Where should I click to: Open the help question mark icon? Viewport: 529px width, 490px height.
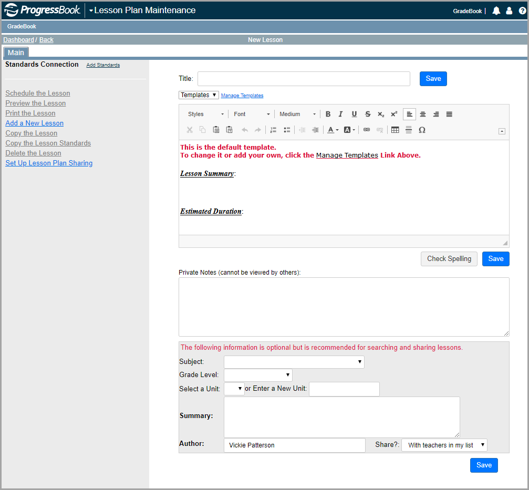(x=522, y=11)
